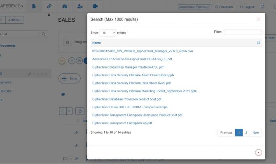The width and height of the screenshot is (276, 164).
Task: Click the pin icon below the navigation bar
Action: tap(49, 15)
